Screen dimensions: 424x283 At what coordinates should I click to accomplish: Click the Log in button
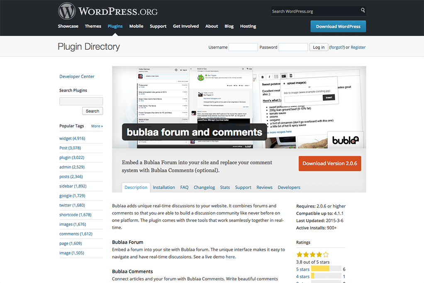(x=319, y=47)
